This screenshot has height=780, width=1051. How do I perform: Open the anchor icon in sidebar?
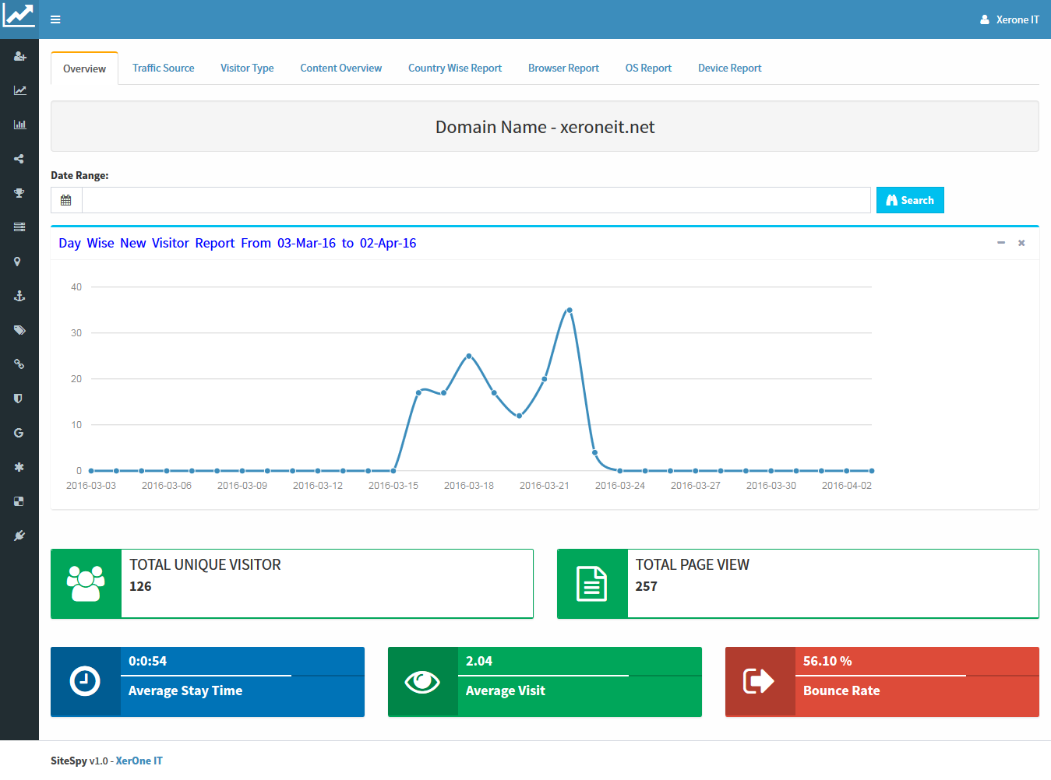(19, 296)
